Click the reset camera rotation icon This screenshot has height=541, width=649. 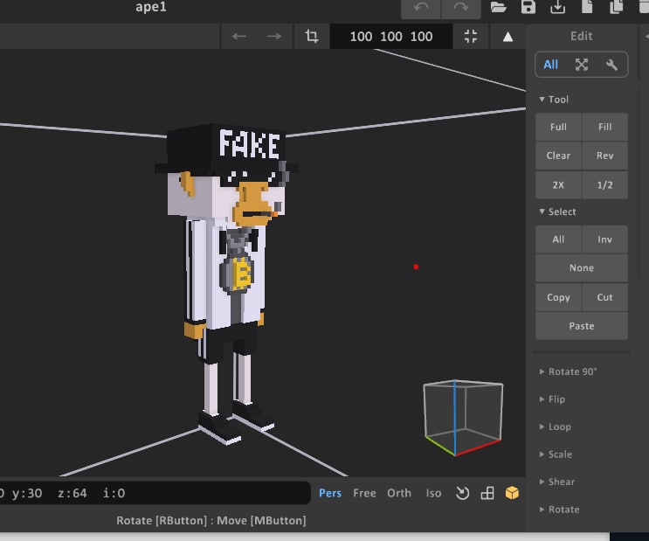[x=462, y=493]
